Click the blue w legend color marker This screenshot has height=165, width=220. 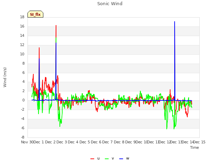121,159
